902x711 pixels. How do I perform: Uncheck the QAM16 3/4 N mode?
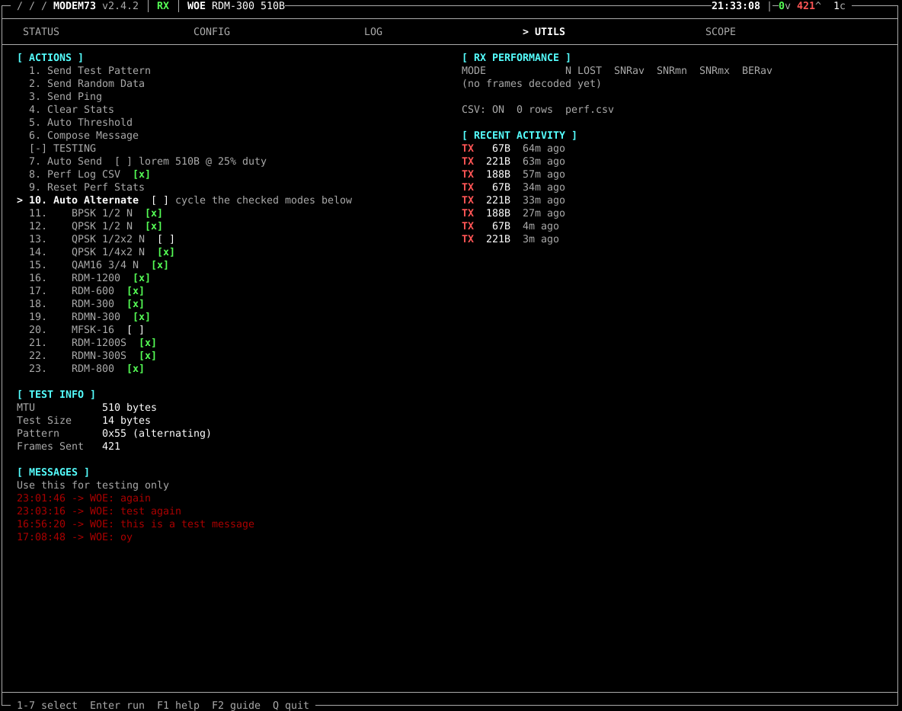point(160,265)
